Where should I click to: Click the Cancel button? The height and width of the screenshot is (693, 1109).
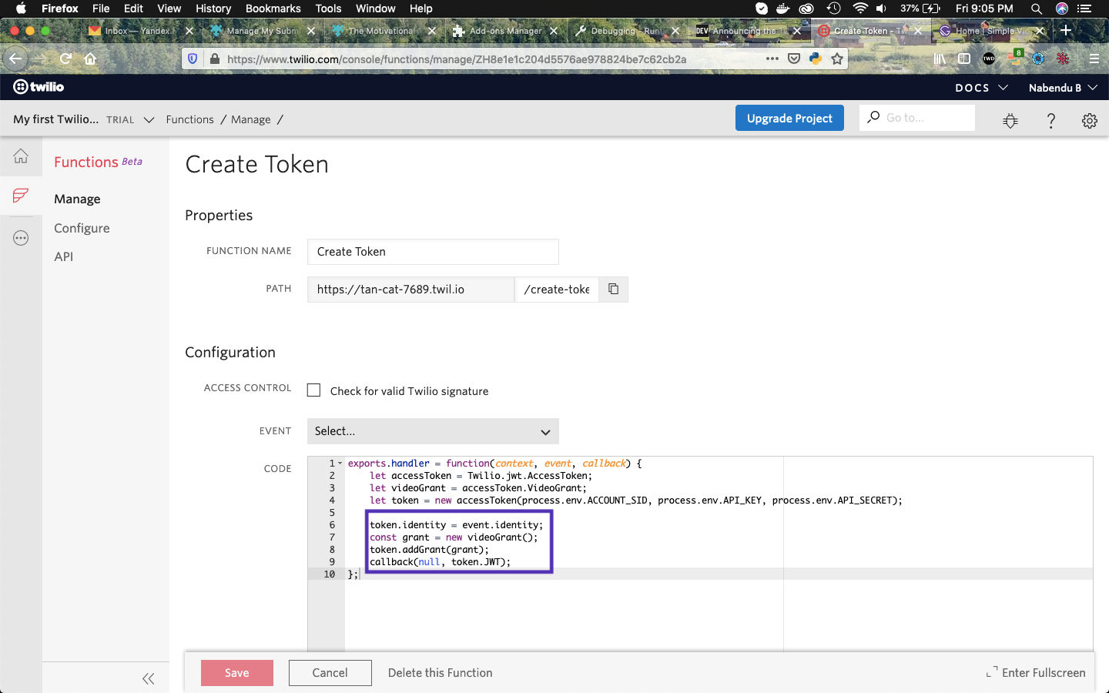[330, 673]
